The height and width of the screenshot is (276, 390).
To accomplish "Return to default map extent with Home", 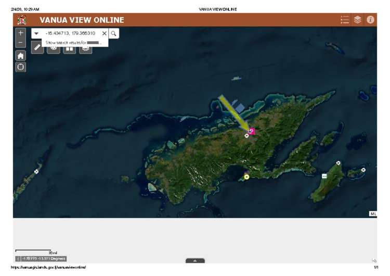I will 21,56.
